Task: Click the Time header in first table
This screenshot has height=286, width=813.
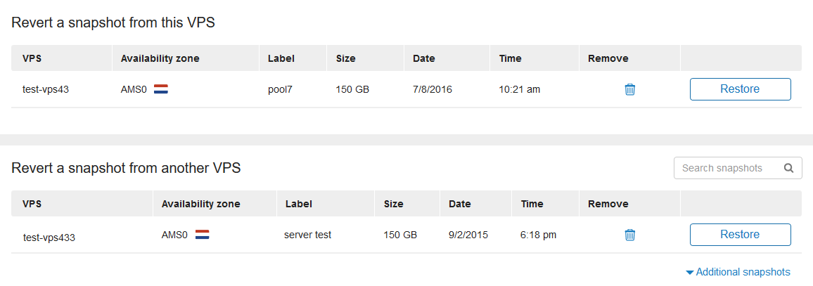Action: pos(510,58)
